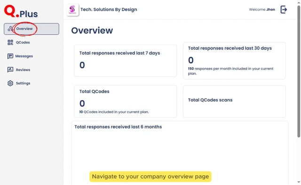Viewport: 301px width, 185px height.
Task: Click the Q.Plus logo
Action: point(21,11)
